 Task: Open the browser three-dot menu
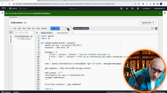165,4
